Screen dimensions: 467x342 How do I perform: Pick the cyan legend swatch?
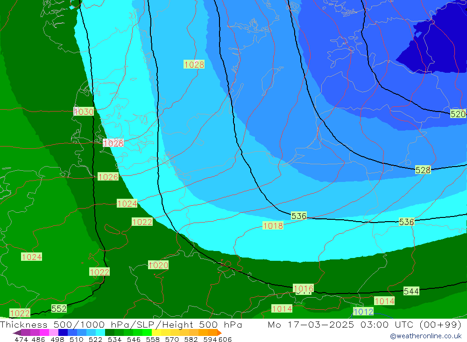100,333
